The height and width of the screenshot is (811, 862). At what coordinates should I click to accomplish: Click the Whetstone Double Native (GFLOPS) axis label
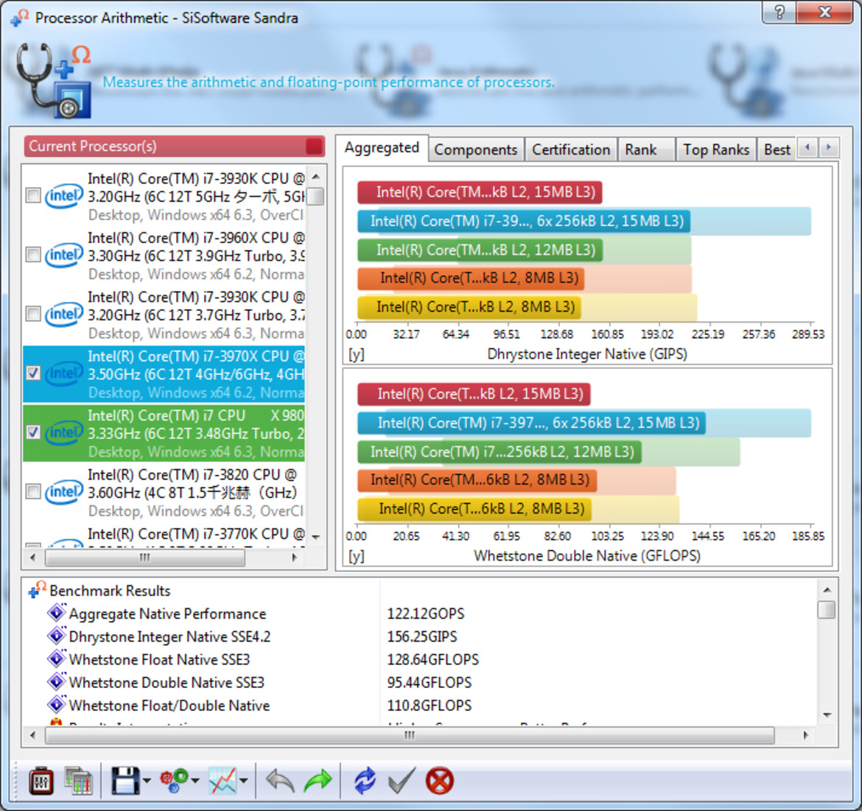tap(587, 556)
